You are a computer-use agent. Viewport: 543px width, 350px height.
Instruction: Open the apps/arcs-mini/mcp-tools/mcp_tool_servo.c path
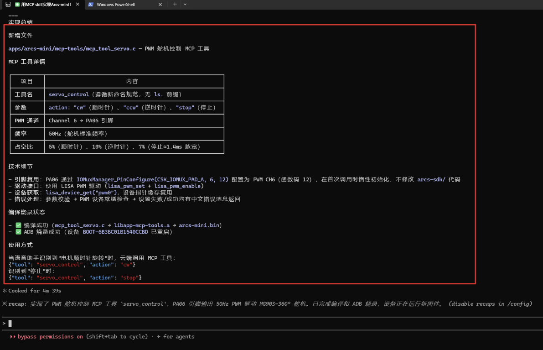click(72, 48)
